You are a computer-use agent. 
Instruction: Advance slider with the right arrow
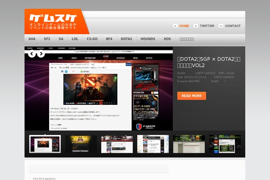tap(41, 54)
